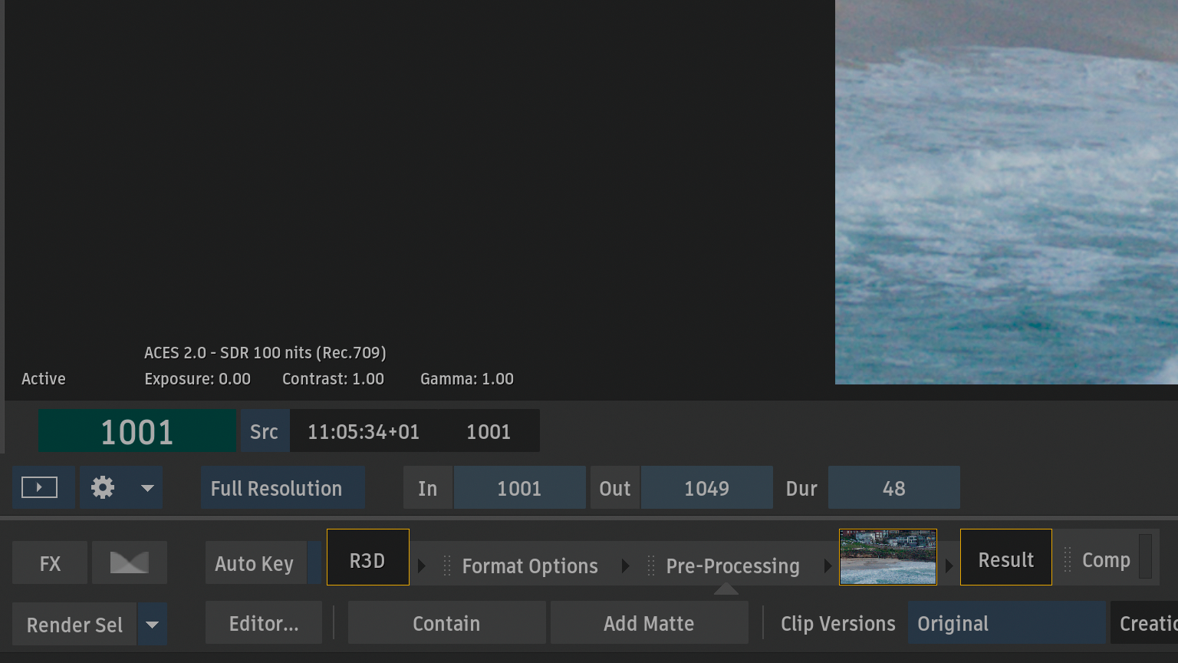Click the Creation button at the right edge
The width and height of the screenshot is (1178, 663).
(1144, 623)
